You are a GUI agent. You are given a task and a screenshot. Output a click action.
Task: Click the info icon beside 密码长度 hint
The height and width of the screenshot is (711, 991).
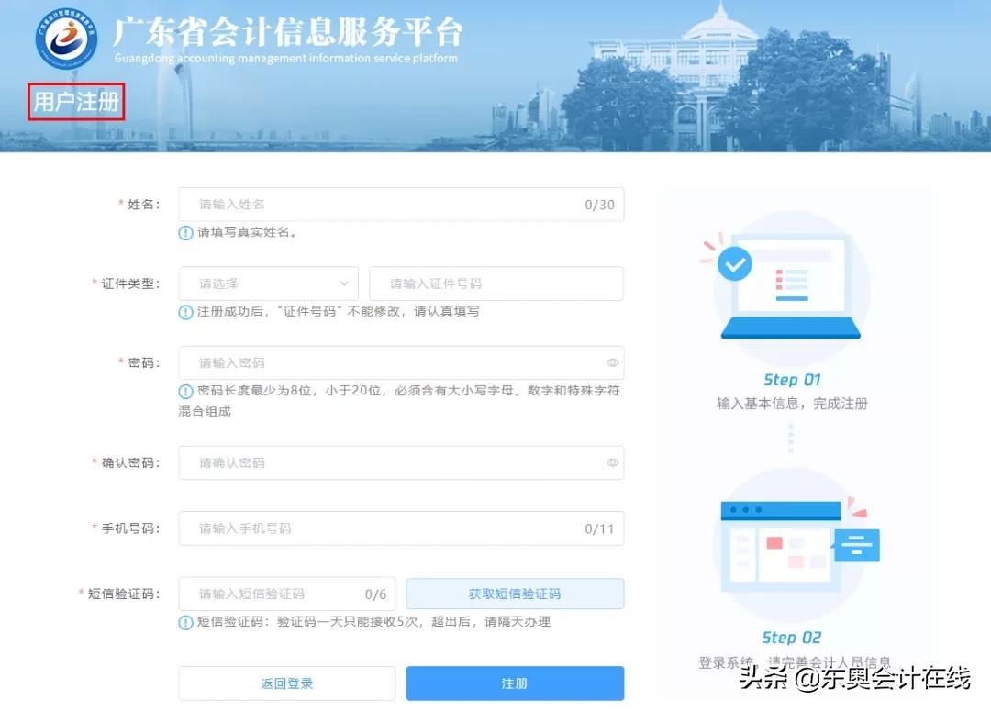pyautogui.click(x=185, y=391)
